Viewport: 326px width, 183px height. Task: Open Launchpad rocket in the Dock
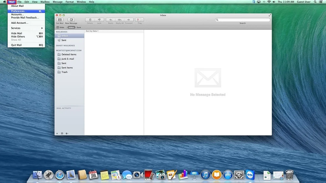click(49, 175)
